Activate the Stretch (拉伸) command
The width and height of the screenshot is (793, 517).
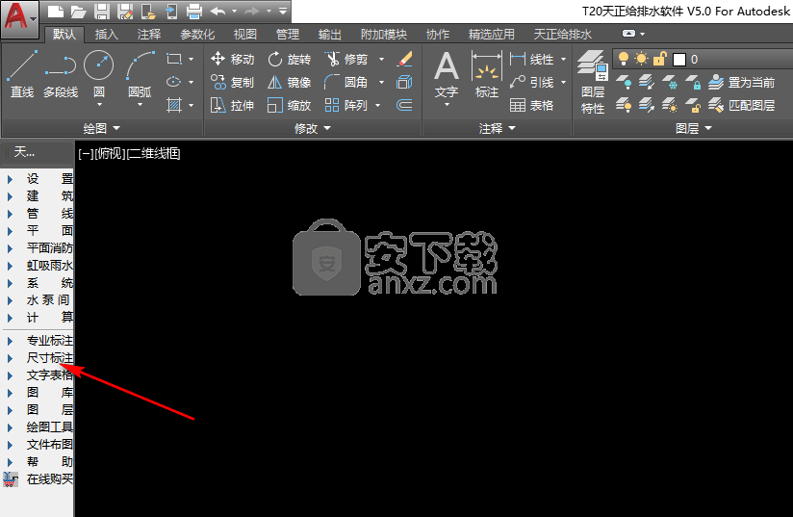[x=233, y=105]
